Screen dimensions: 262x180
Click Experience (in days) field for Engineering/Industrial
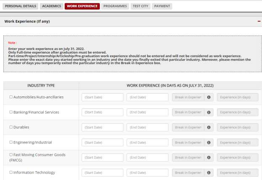pyautogui.click(x=238, y=142)
